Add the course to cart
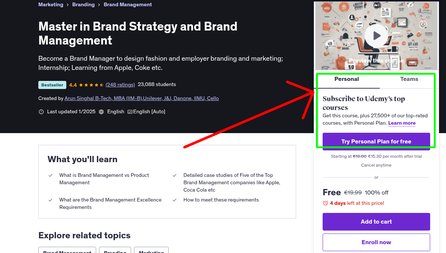 pos(376,222)
